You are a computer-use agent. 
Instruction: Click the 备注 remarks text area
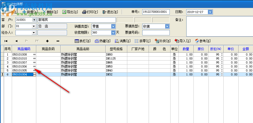pos(219,26)
